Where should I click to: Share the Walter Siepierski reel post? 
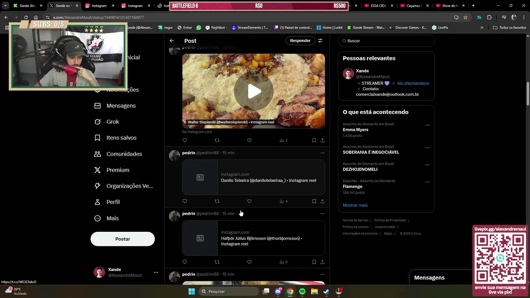tap(323, 140)
